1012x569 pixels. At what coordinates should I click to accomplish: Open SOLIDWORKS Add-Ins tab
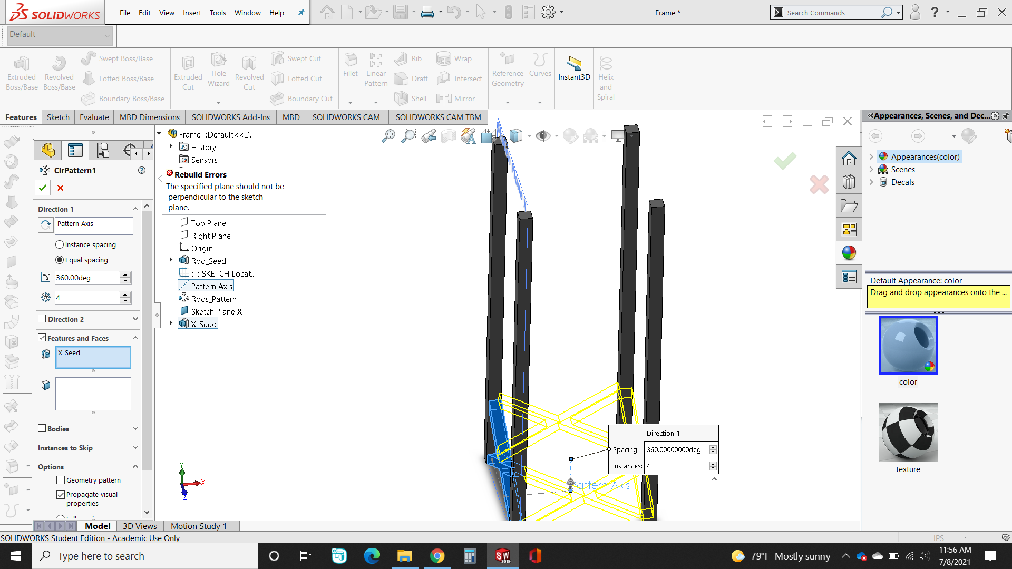(x=230, y=117)
